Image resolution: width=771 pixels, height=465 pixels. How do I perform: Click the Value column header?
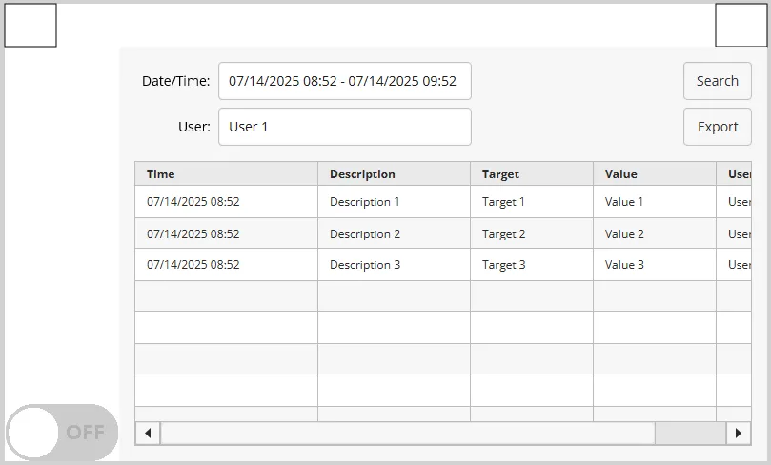coord(654,174)
